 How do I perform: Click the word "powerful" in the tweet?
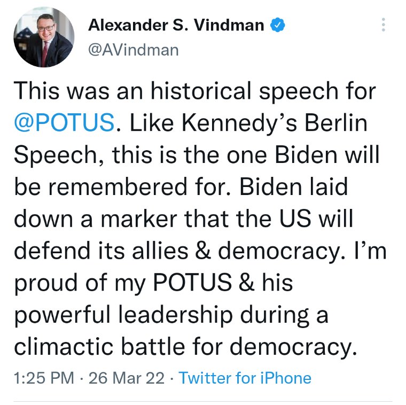coord(62,315)
